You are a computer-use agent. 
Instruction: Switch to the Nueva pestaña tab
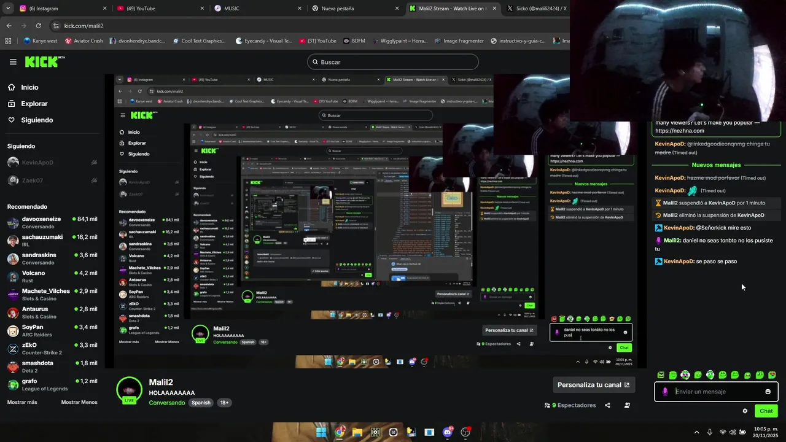pyautogui.click(x=354, y=9)
